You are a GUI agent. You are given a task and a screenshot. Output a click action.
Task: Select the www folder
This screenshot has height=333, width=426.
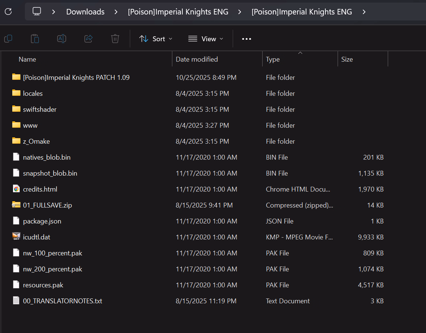pyautogui.click(x=30, y=125)
